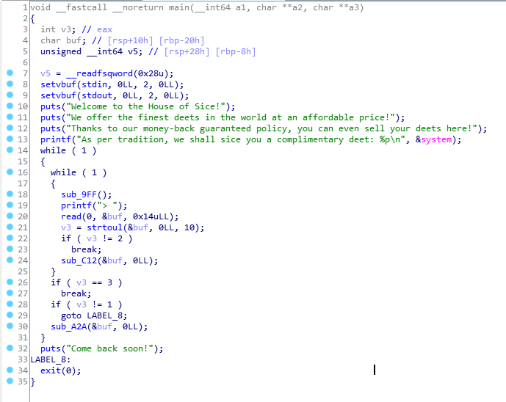
Task: Click v3 in the 'v3 == 3' condition
Action: (x=82, y=282)
